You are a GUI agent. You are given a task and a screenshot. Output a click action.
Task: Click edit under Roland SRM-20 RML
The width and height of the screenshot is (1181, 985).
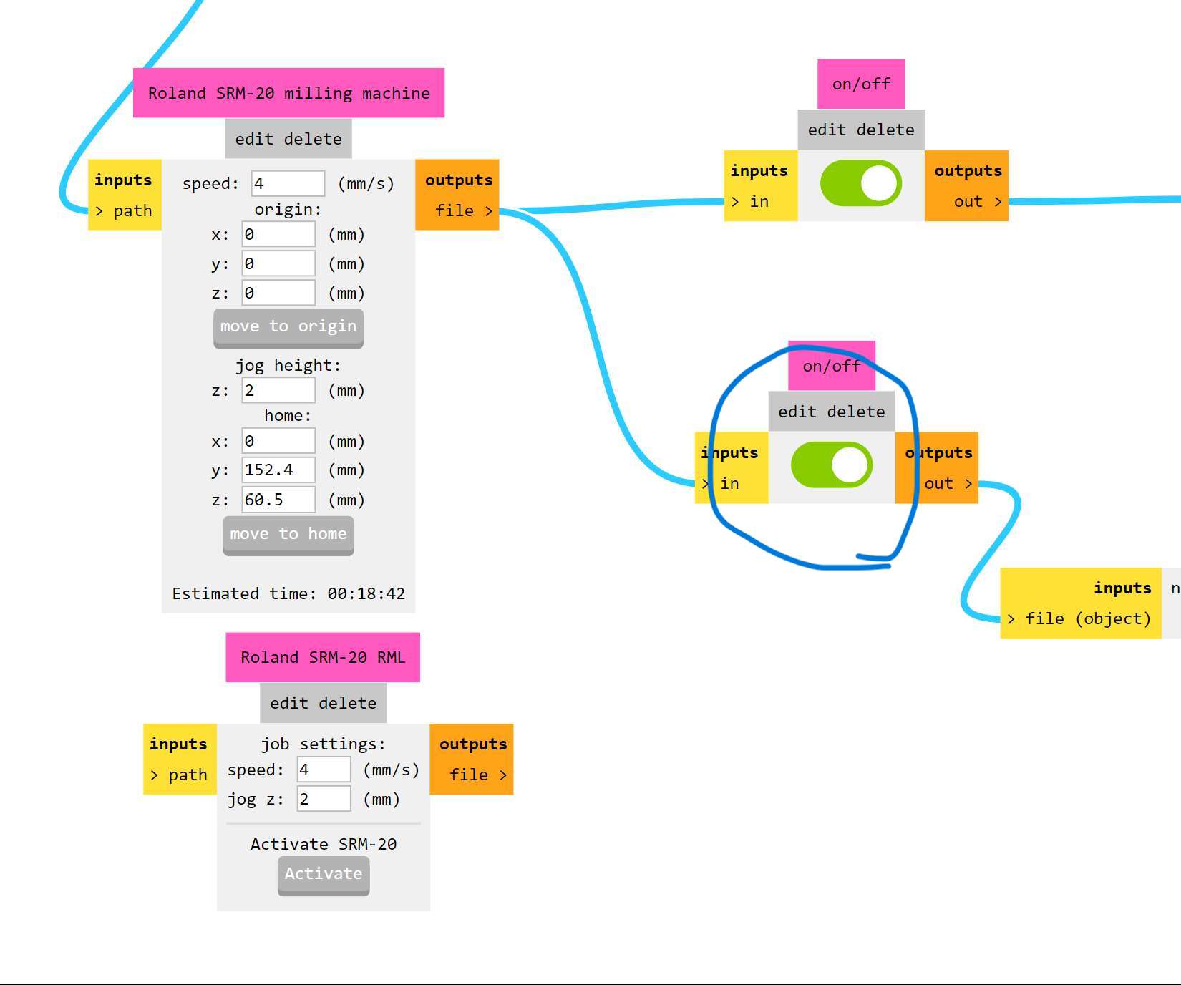point(289,703)
